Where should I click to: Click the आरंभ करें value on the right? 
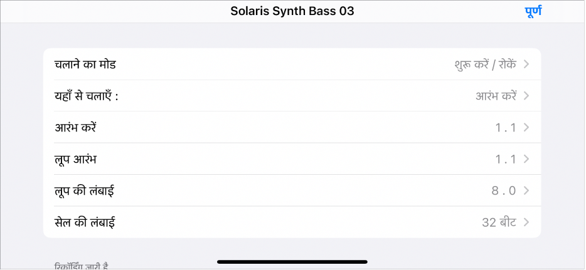tap(496, 96)
